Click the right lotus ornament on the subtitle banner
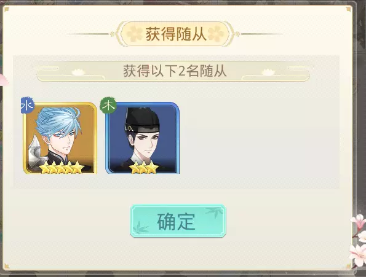Viewport: 366px width, 277px height. (x=268, y=72)
